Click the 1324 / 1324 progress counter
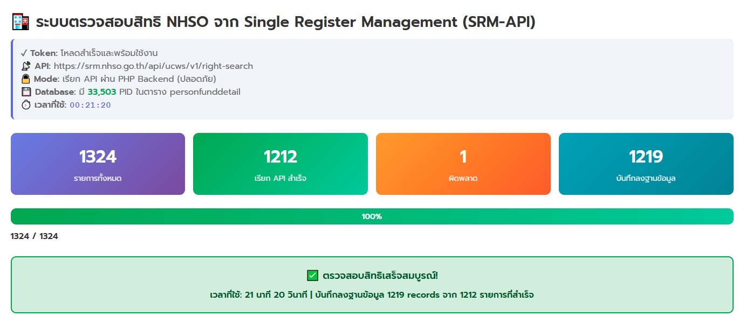Screen dimensions: 739x316 [35, 236]
